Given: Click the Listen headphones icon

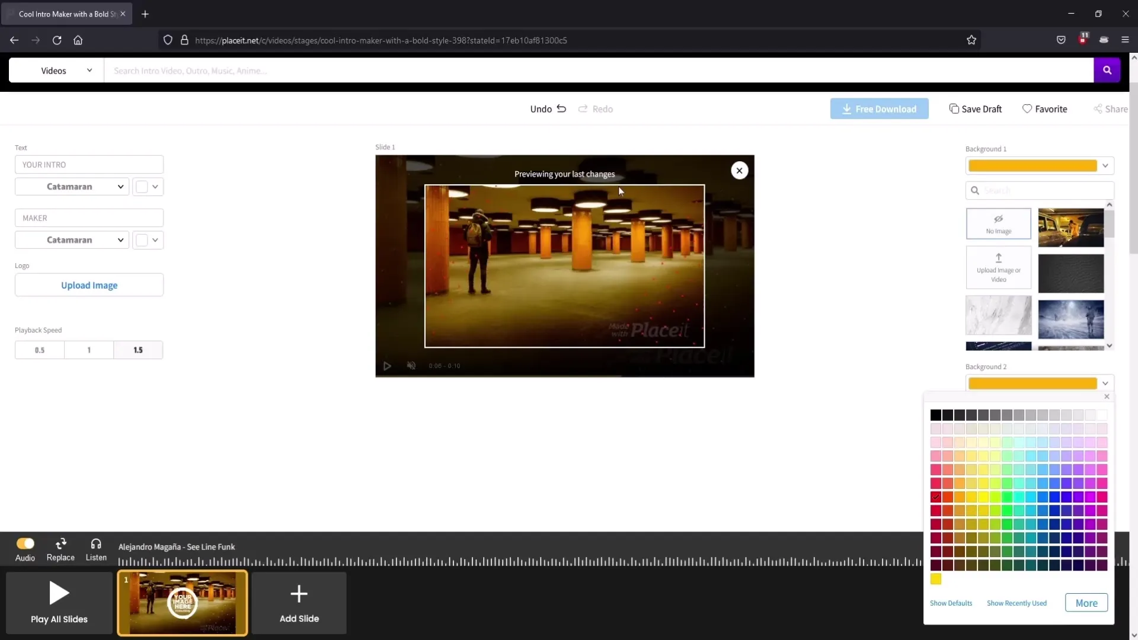Looking at the screenshot, I should click(x=96, y=543).
